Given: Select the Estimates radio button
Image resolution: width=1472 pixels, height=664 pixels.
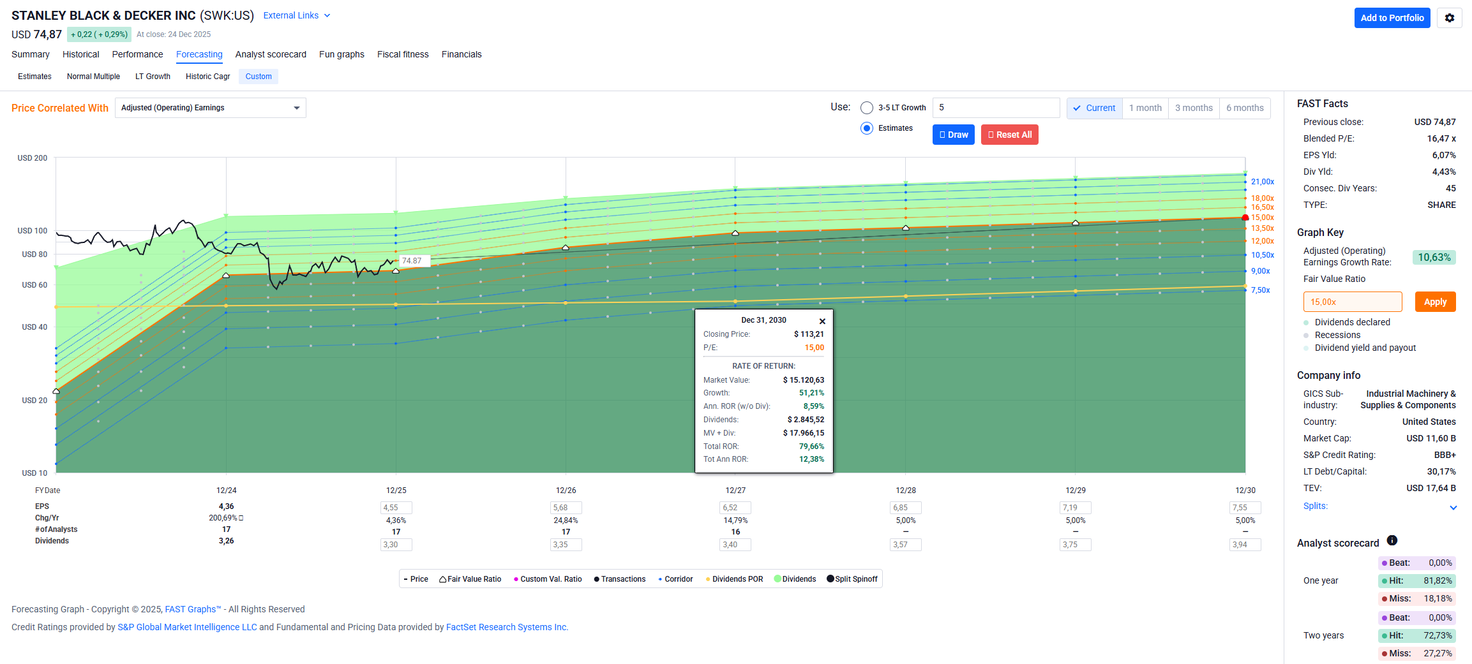Looking at the screenshot, I should coord(866,128).
